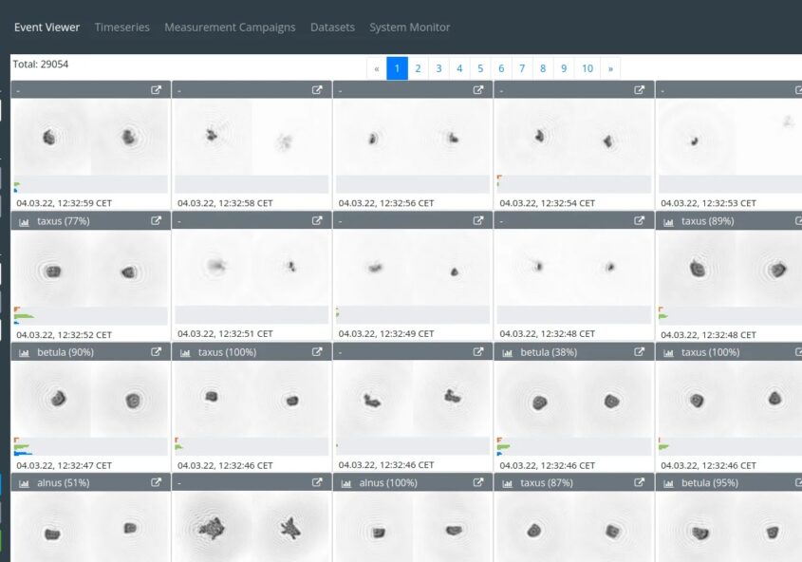The width and height of the screenshot is (802, 562).
Task: Open the Event Viewer tab
Action: click(x=47, y=28)
